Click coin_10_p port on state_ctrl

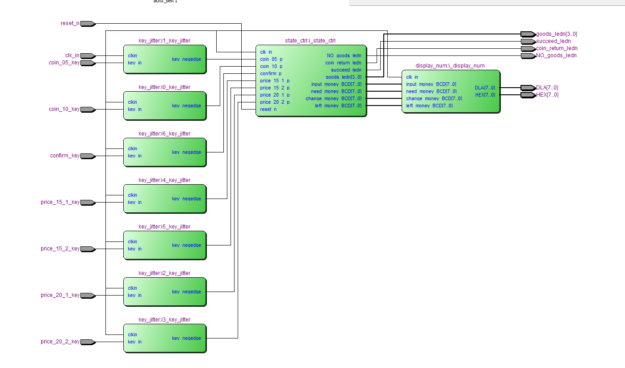click(271, 66)
